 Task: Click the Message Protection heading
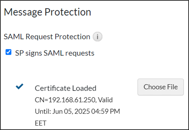click(x=47, y=12)
